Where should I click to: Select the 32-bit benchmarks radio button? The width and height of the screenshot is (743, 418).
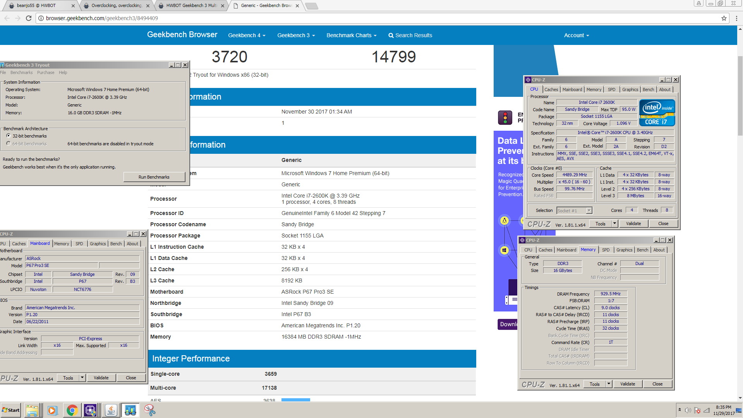(x=9, y=136)
